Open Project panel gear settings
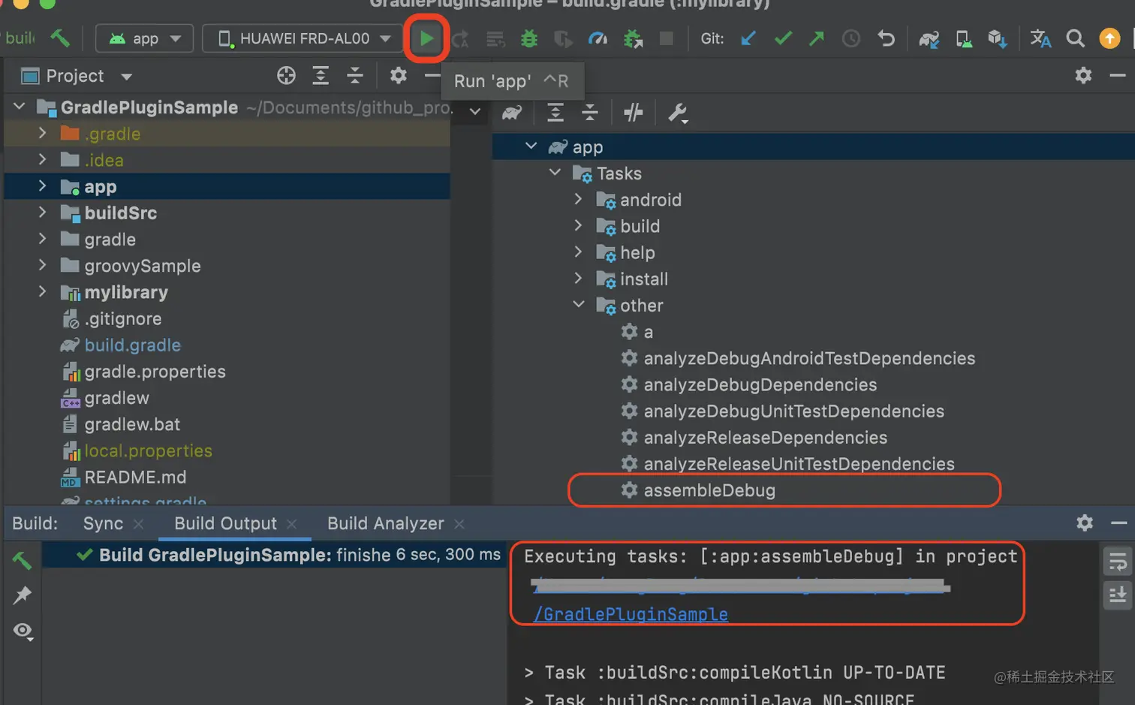This screenshot has width=1135, height=705. pos(398,75)
